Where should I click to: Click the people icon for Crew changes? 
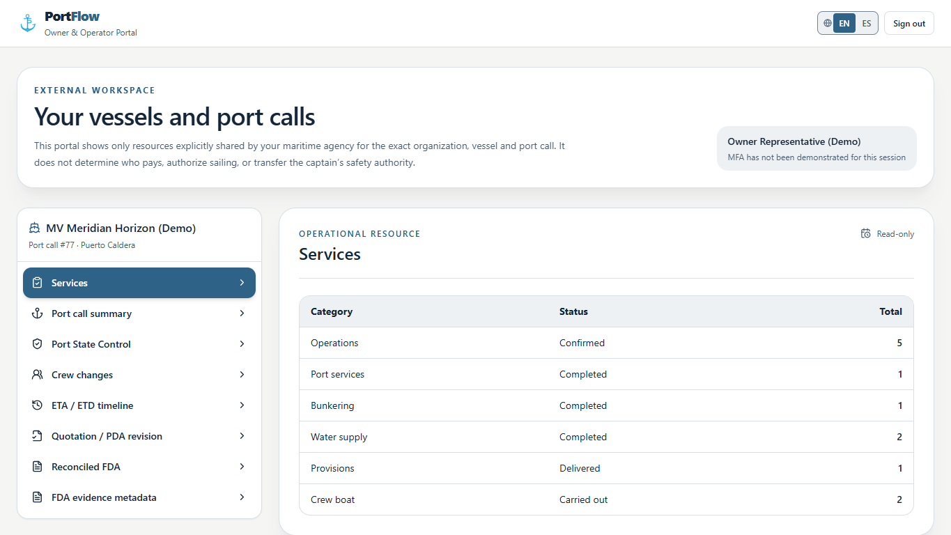coord(38,375)
